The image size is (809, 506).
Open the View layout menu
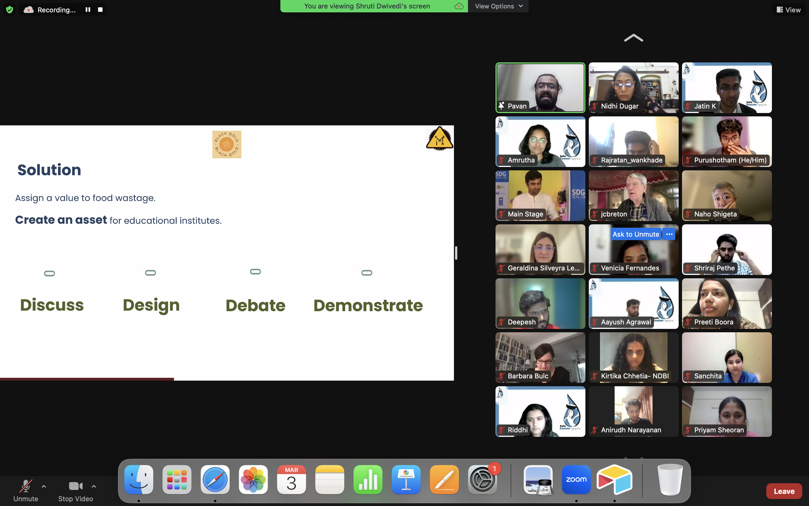788,10
